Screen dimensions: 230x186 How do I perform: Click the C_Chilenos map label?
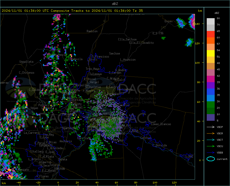tap(27, 73)
